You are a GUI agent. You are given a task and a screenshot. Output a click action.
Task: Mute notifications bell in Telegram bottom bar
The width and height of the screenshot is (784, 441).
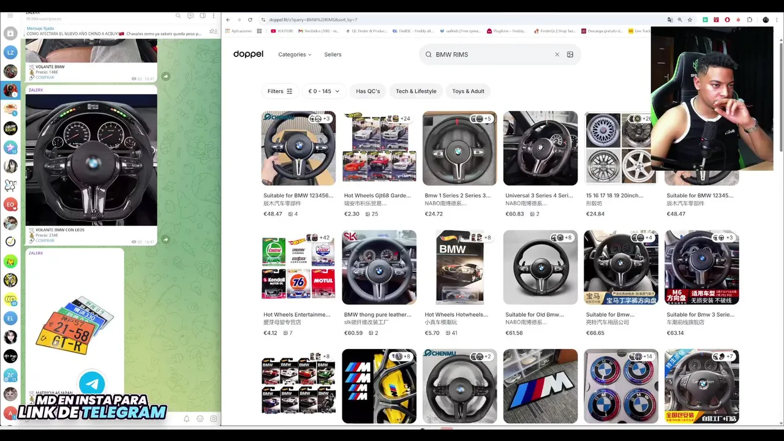pos(187,419)
